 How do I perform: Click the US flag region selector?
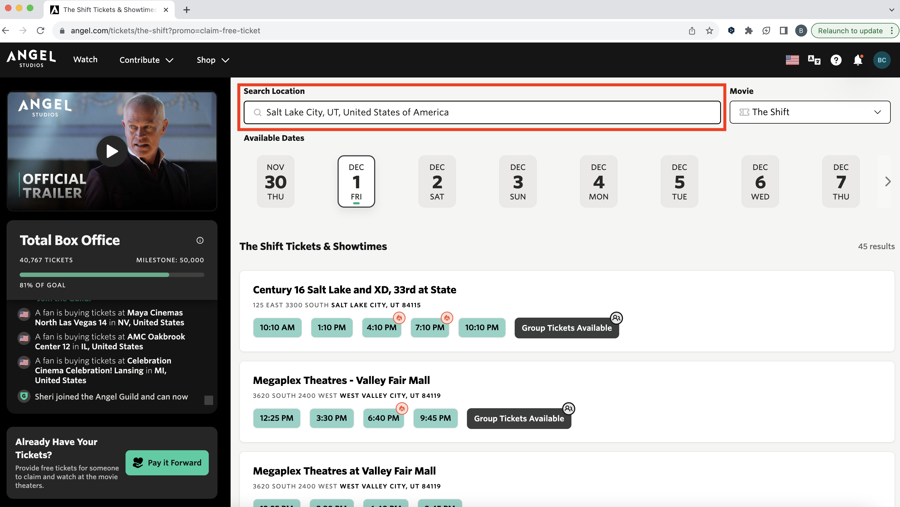(x=792, y=60)
